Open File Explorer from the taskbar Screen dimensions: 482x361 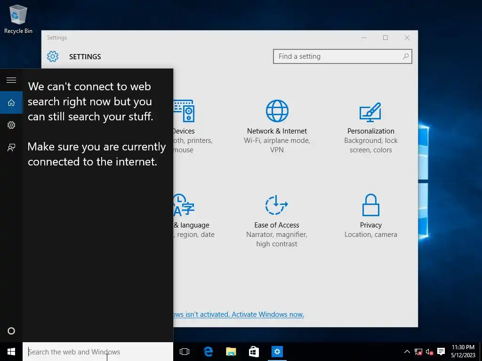point(231,352)
